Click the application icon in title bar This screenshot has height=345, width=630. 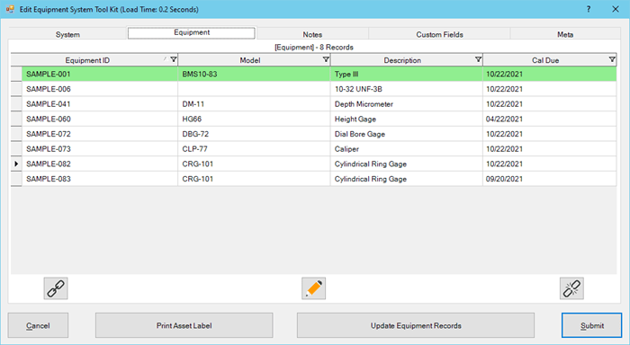[x=10, y=9]
